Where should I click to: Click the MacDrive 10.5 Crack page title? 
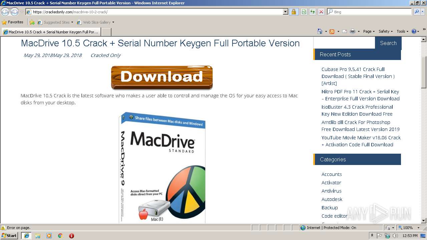click(x=160, y=43)
